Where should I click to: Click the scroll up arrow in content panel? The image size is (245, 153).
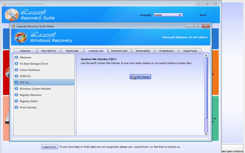pyautogui.click(x=206, y=56)
